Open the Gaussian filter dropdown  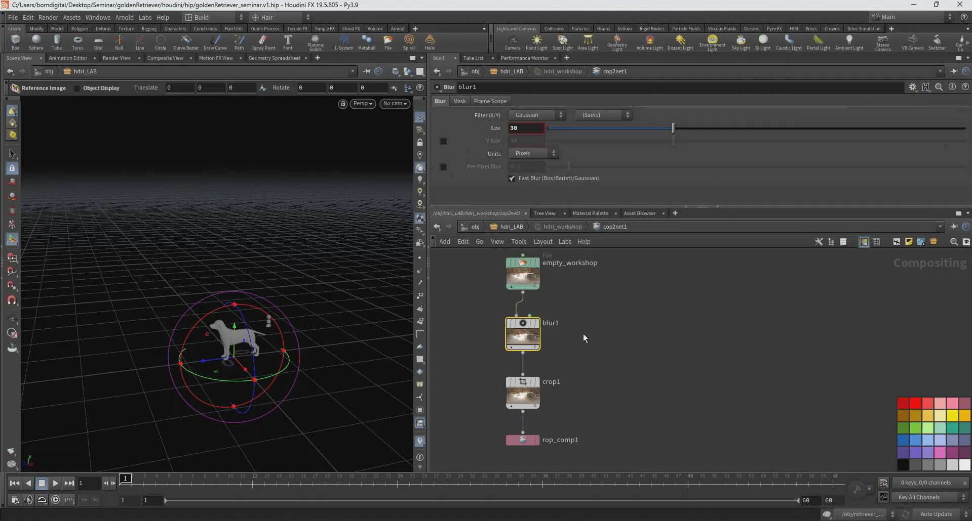pyautogui.click(x=536, y=115)
